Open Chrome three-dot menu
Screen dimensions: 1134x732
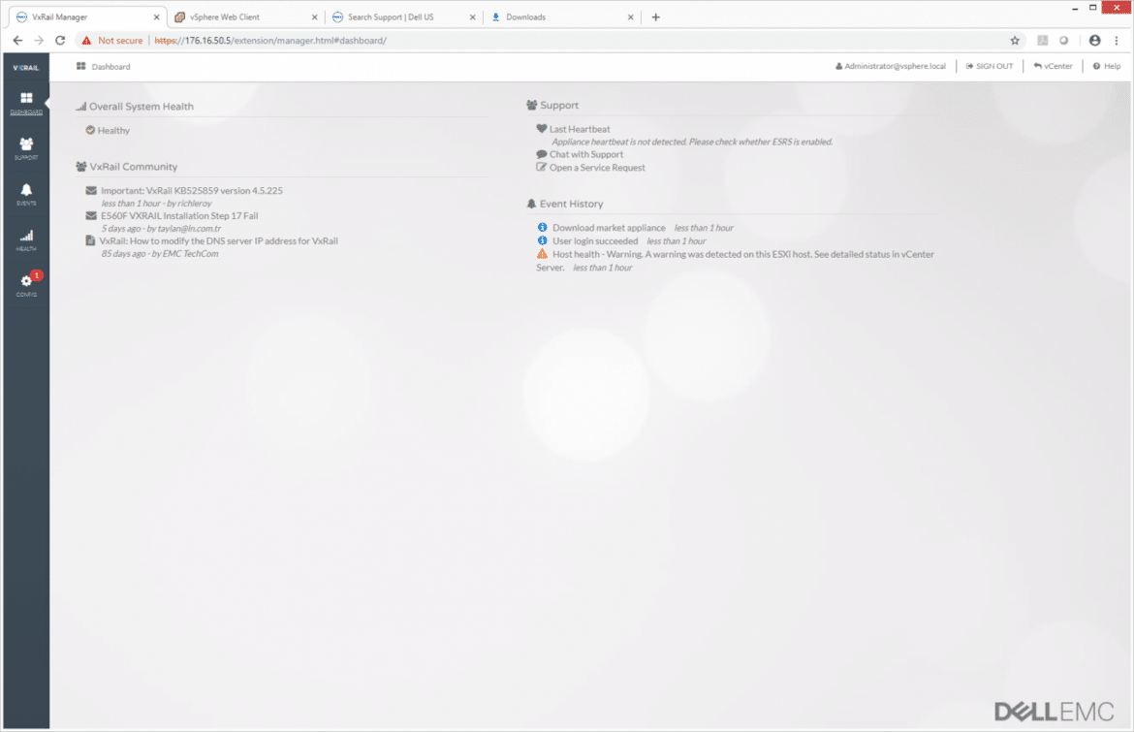pos(1117,41)
